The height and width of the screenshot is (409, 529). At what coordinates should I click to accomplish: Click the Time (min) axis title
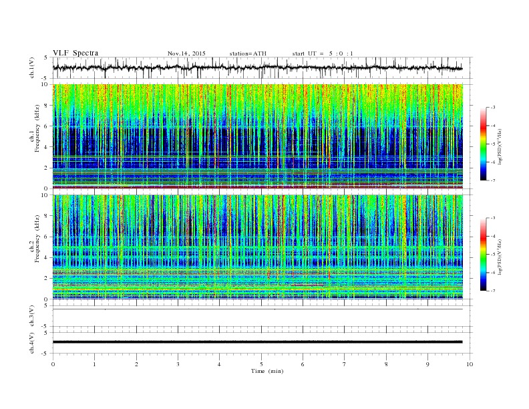pyautogui.click(x=267, y=371)
